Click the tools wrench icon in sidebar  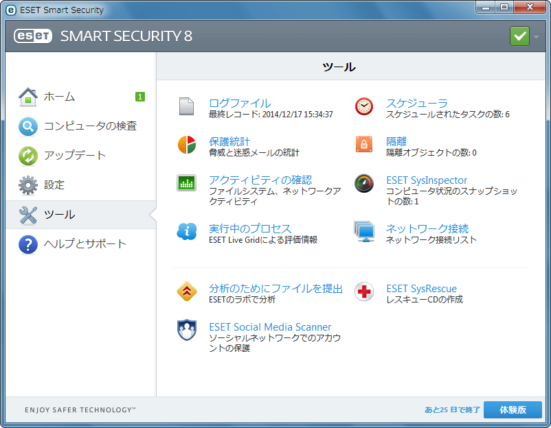pos(28,215)
